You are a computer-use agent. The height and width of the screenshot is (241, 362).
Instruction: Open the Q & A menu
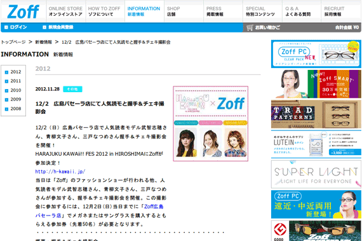(x=302, y=11)
